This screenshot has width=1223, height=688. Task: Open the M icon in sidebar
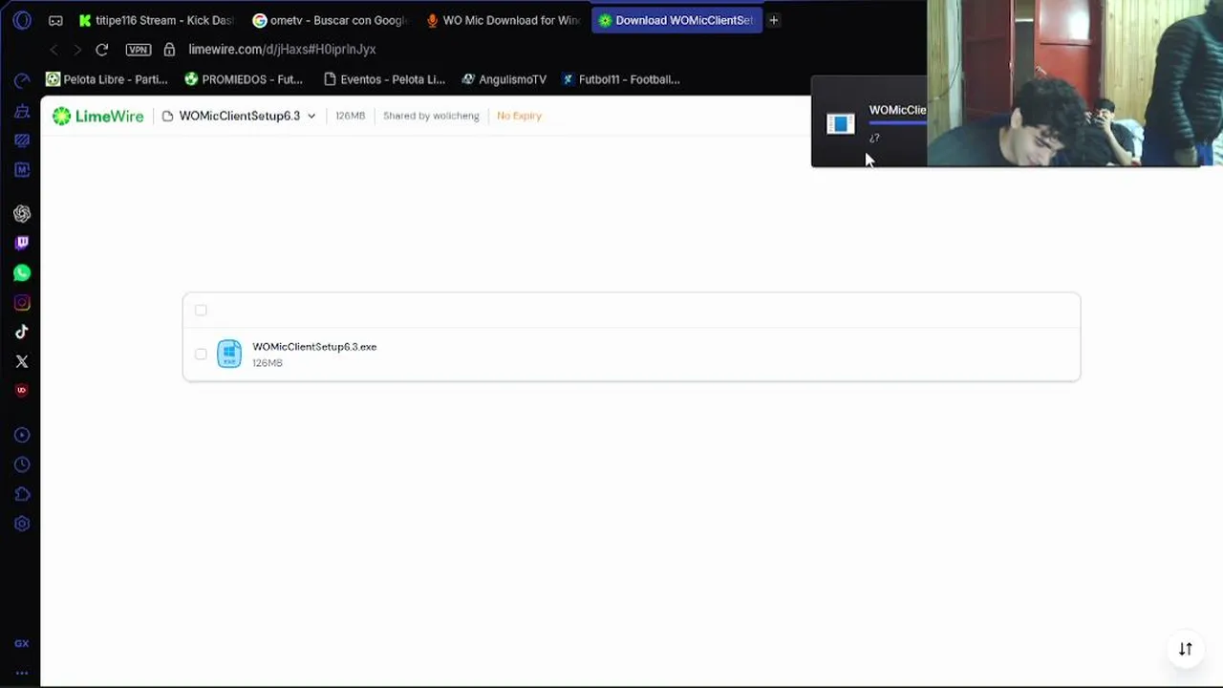click(x=22, y=170)
